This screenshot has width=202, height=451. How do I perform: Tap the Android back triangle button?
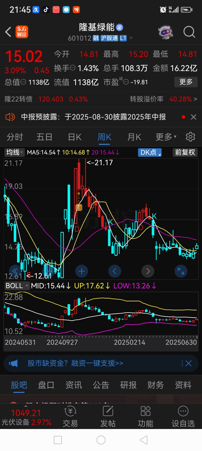pos(144,440)
